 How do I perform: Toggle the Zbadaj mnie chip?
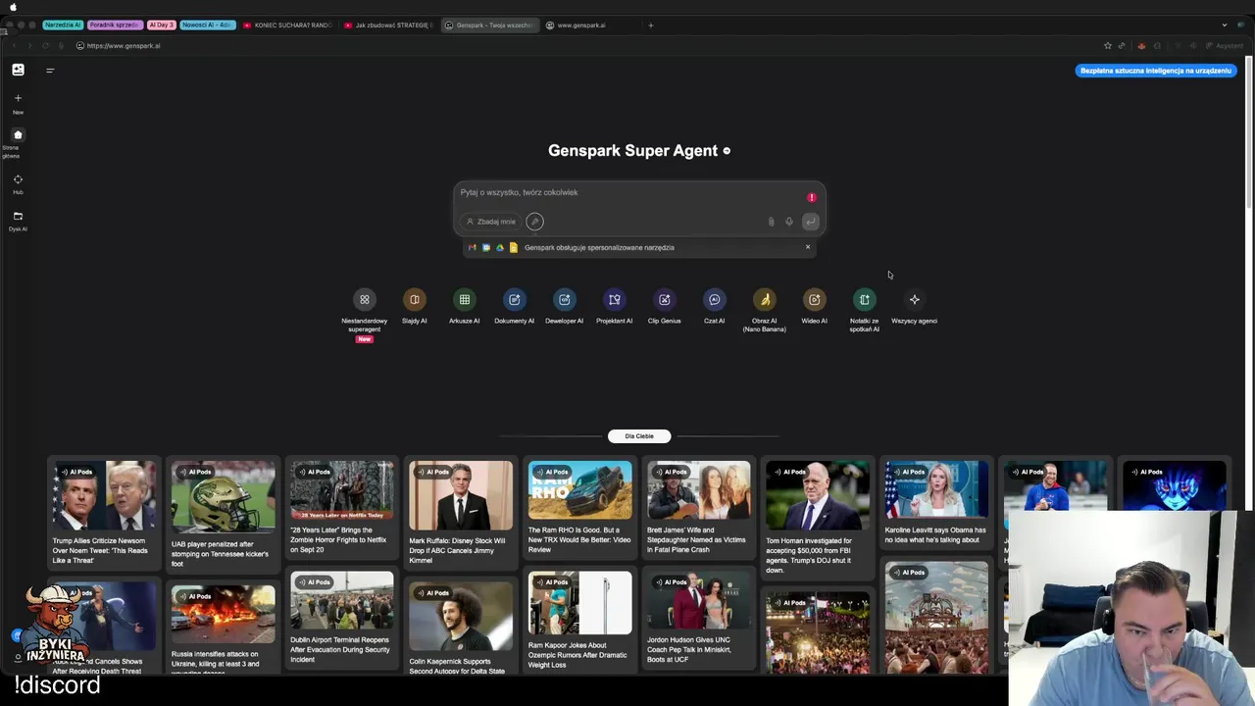(x=490, y=222)
